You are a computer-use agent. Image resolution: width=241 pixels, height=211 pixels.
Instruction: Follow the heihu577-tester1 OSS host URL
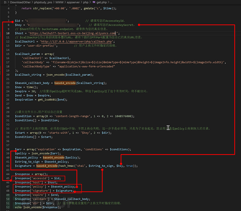(x=73, y=33)
